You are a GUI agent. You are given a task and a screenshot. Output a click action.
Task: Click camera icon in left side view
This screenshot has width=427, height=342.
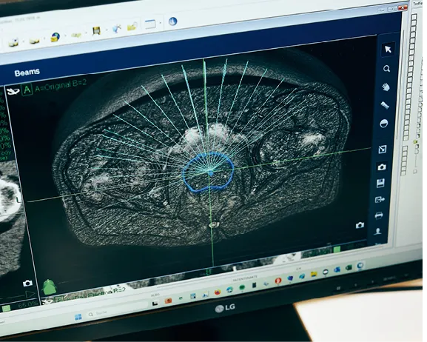[x=27, y=283]
